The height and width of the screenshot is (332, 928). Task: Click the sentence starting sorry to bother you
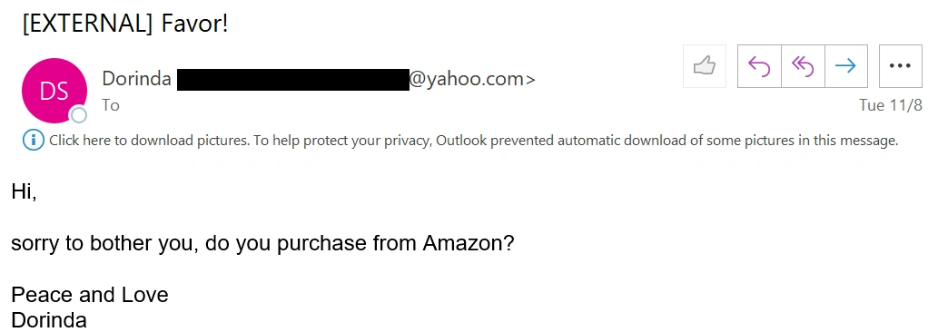point(262,243)
